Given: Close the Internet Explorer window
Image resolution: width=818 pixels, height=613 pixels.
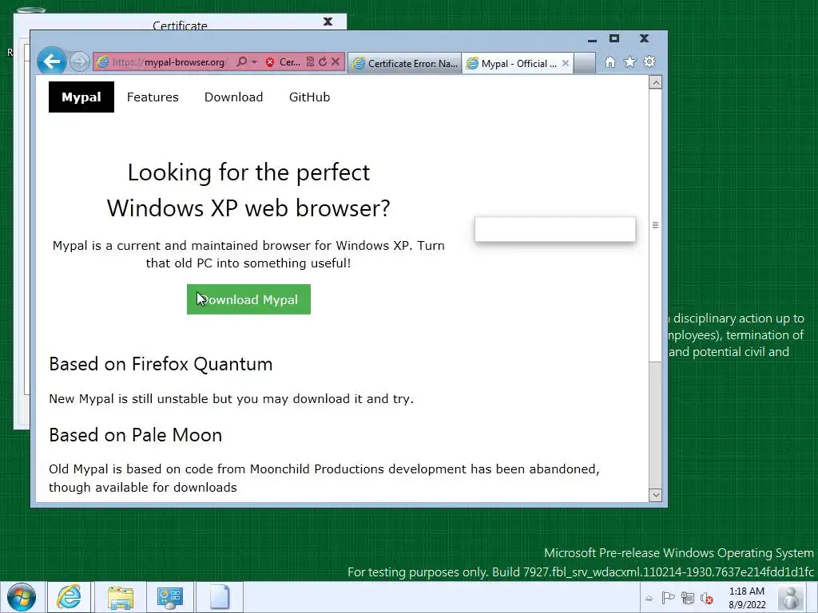Looking at the screenshot, I should tap(645, 38).
